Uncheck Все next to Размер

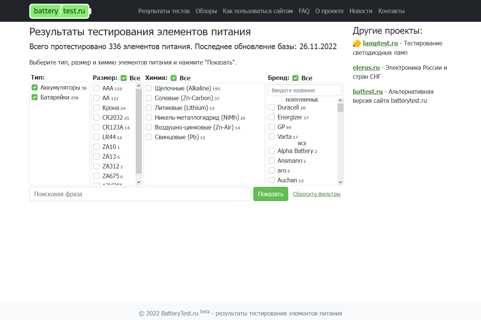pyautogui.click(x=124, y=78)
